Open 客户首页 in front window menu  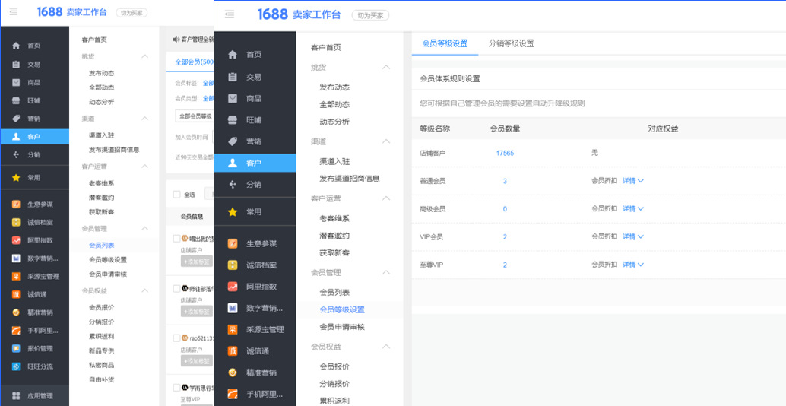(x=326, y=48)
